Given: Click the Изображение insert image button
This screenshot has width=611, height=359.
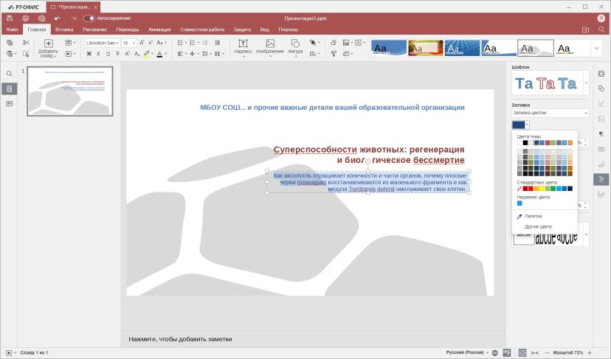Looking at the screenshot, I should click(x=269, y=48).
